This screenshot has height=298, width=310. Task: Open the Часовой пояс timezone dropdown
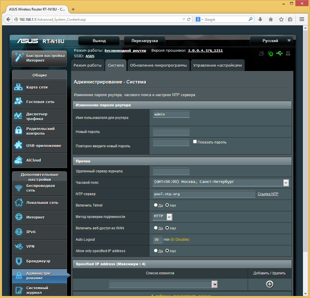pyautogui.click(x=221, y=183)
